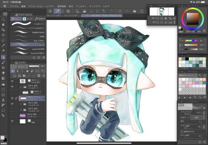
Task: Hide the レイヤー 7 layer
Action: point(12,98)
